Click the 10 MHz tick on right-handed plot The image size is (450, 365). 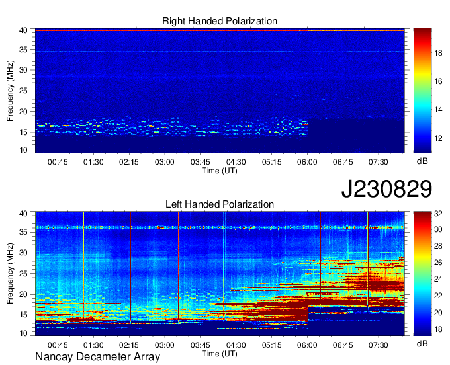[x=23, y=150]
